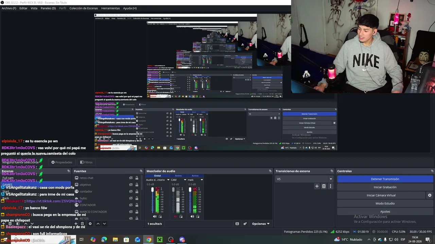Open Ajustes in the Controles panel
Screen dimensions: 435x244
tap(385, 211)
